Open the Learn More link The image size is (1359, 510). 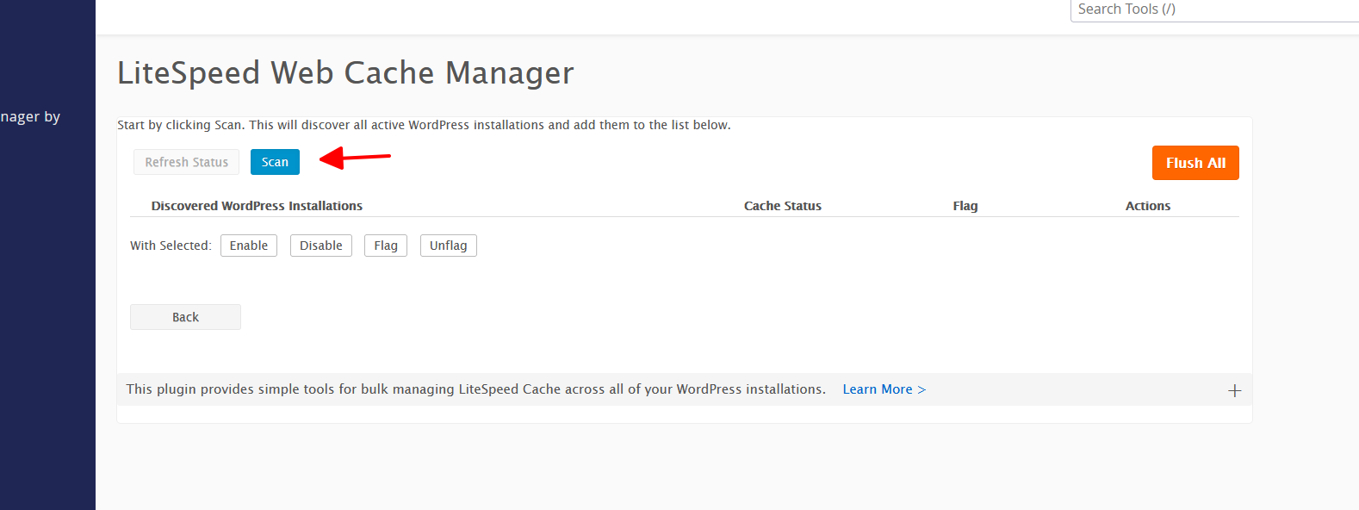pos(884,389)
